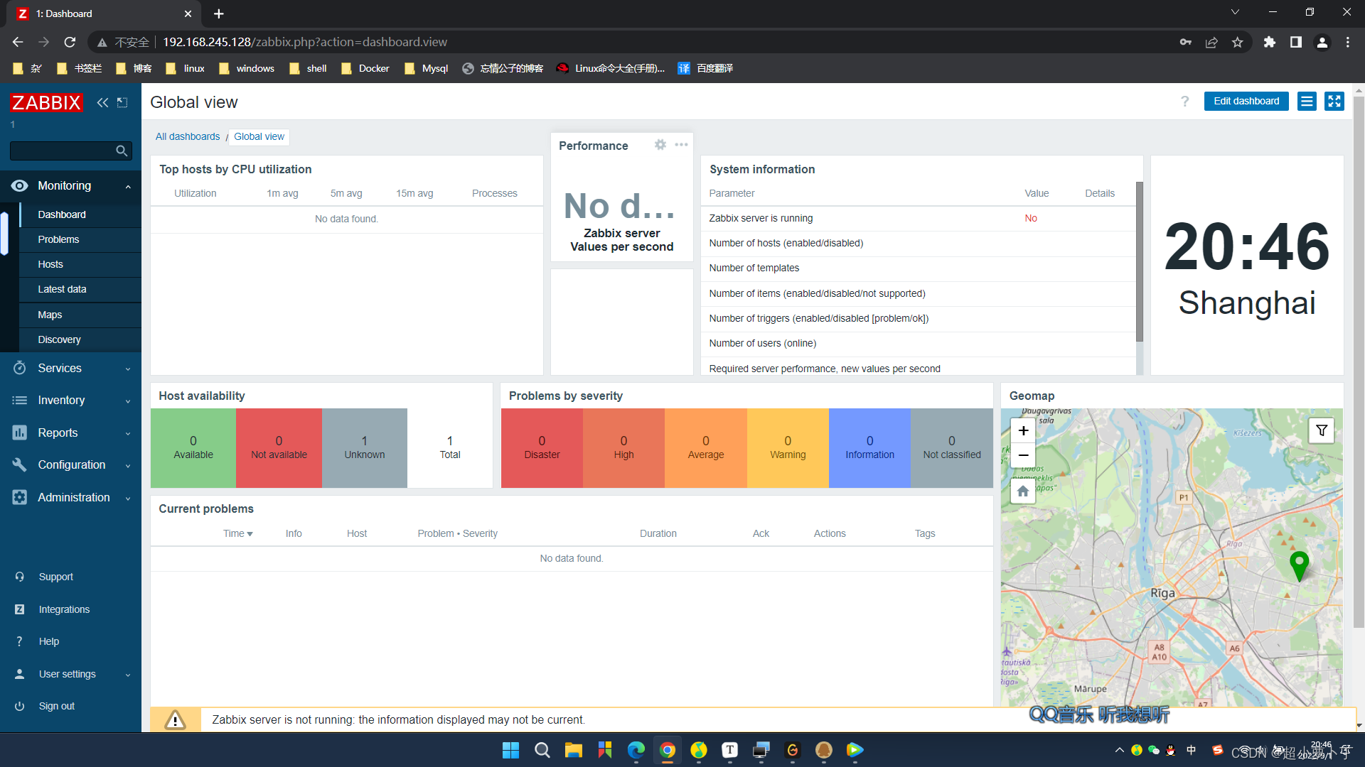Viewport: 1365px width, 767px height.
Task: Click the dashboard list view icon
Action: pos(1307,101)
